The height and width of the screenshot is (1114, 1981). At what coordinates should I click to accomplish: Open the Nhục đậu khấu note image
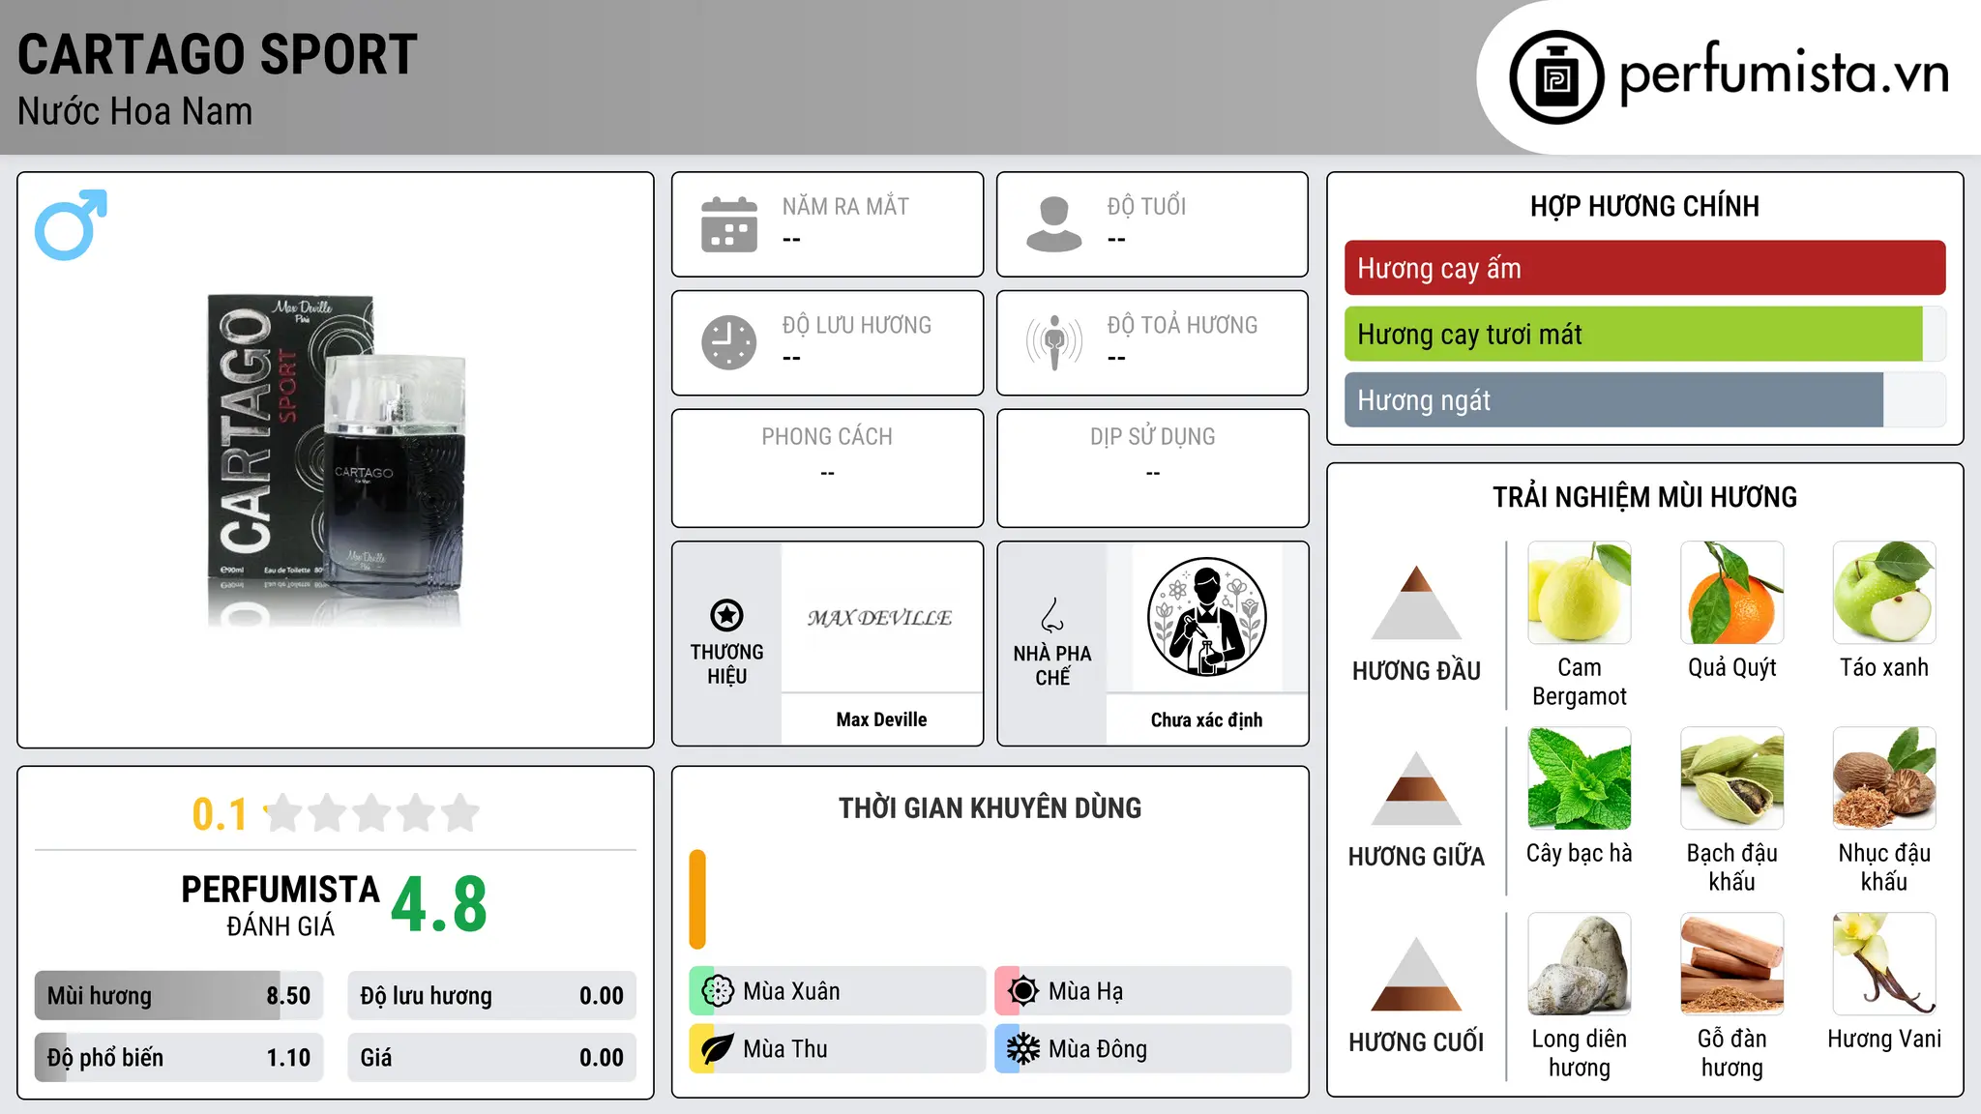pos(1884,778)
